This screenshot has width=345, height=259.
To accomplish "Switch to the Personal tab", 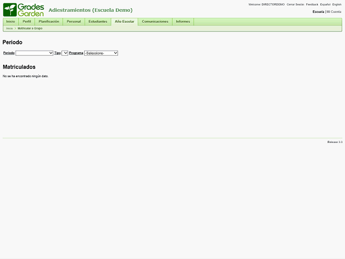I will pos(74,22).
